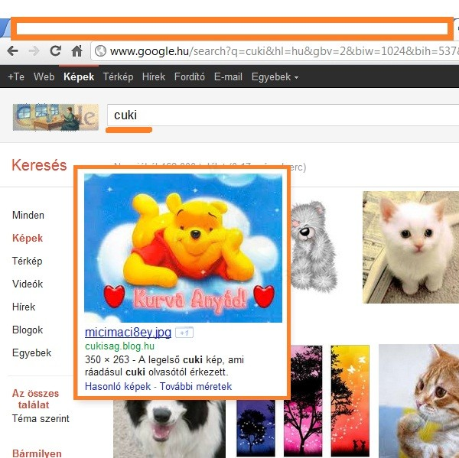
Task: Open Fordító in the top bar
Action: click(x=190, y=76)
